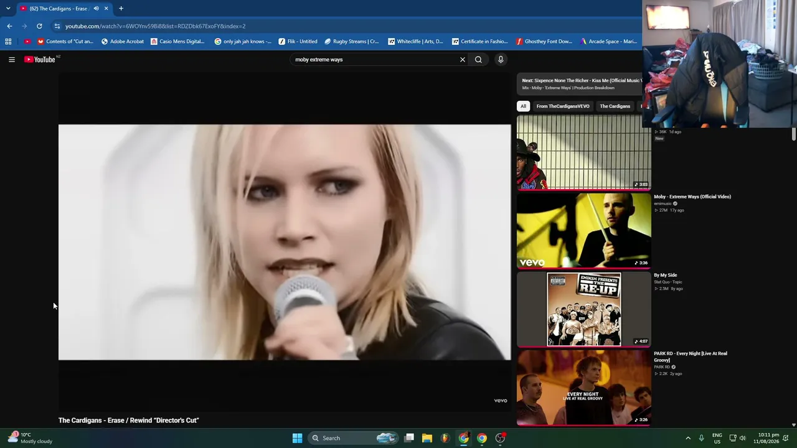Click the video title 'The Cardigans - Erase / Rewind'
Screen dimensions: 797x448
pyautogui.click(x=129, y=421)
